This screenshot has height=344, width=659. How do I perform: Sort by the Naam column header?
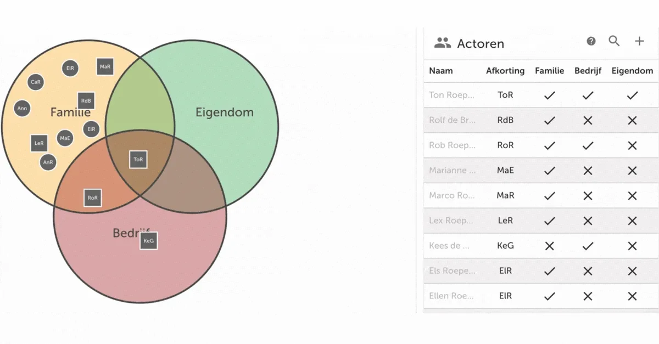pos(441,71)
